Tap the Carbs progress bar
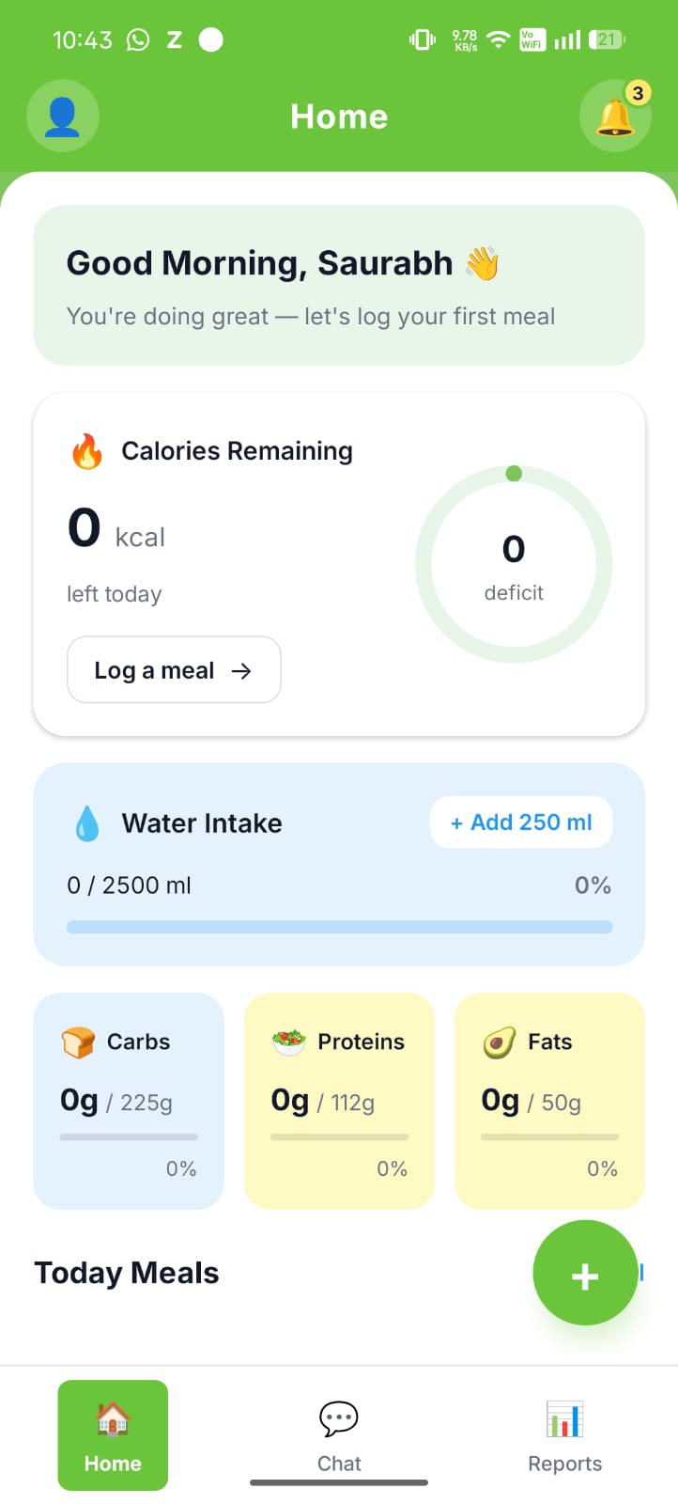Screen dimensions: 678x1504 tap(129, 1136)
